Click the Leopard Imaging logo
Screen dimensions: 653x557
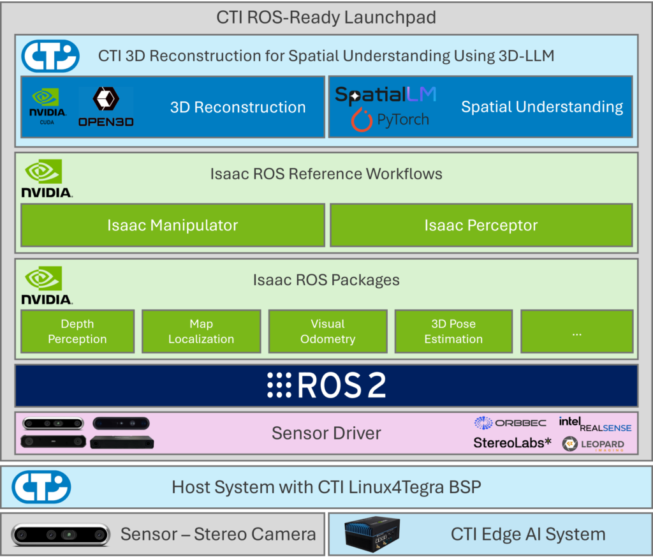(x=593, y=444)
